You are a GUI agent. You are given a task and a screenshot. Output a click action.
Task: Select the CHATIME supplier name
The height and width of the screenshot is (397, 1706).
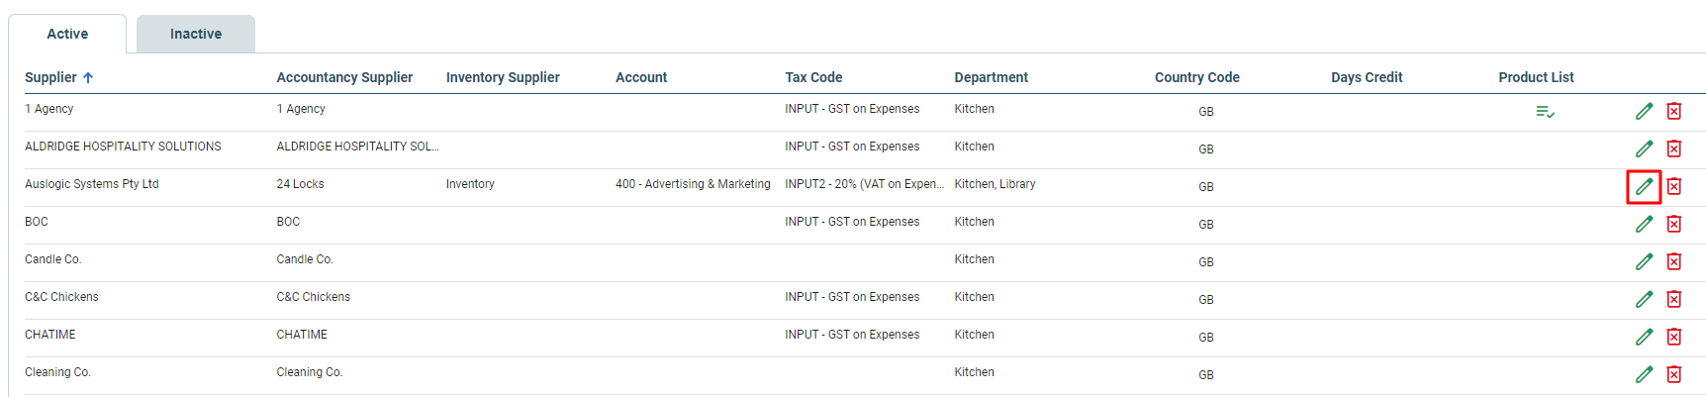[x=50, y=335]
